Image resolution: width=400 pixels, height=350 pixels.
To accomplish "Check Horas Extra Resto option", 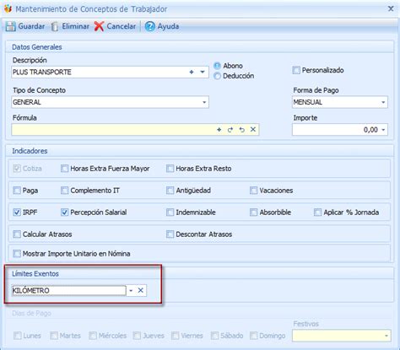I will [170, 169].
